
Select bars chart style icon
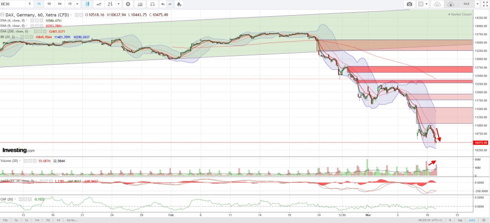coord(110,4)
